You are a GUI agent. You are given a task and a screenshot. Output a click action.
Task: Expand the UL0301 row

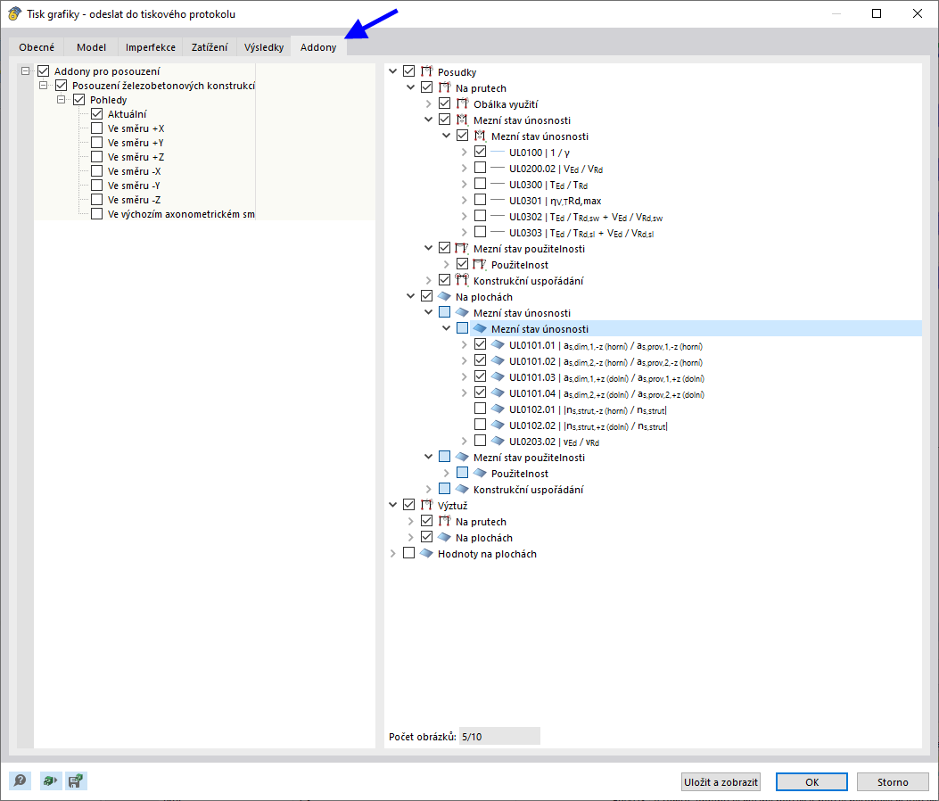click(464, 200)
